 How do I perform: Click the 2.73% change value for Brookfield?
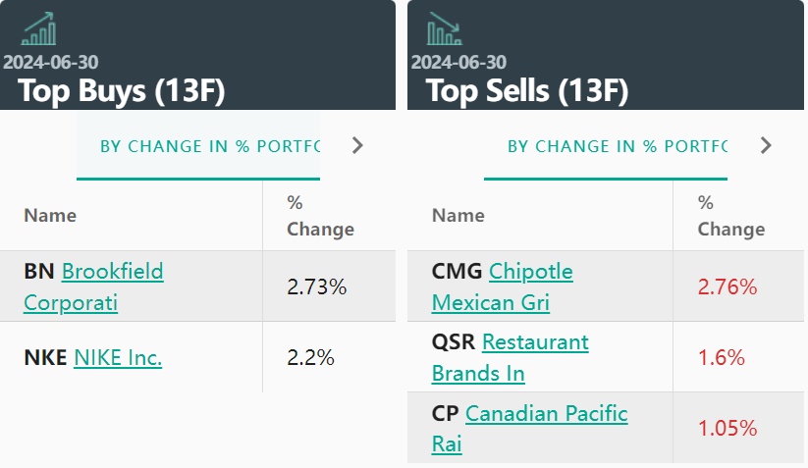[316, 287]
